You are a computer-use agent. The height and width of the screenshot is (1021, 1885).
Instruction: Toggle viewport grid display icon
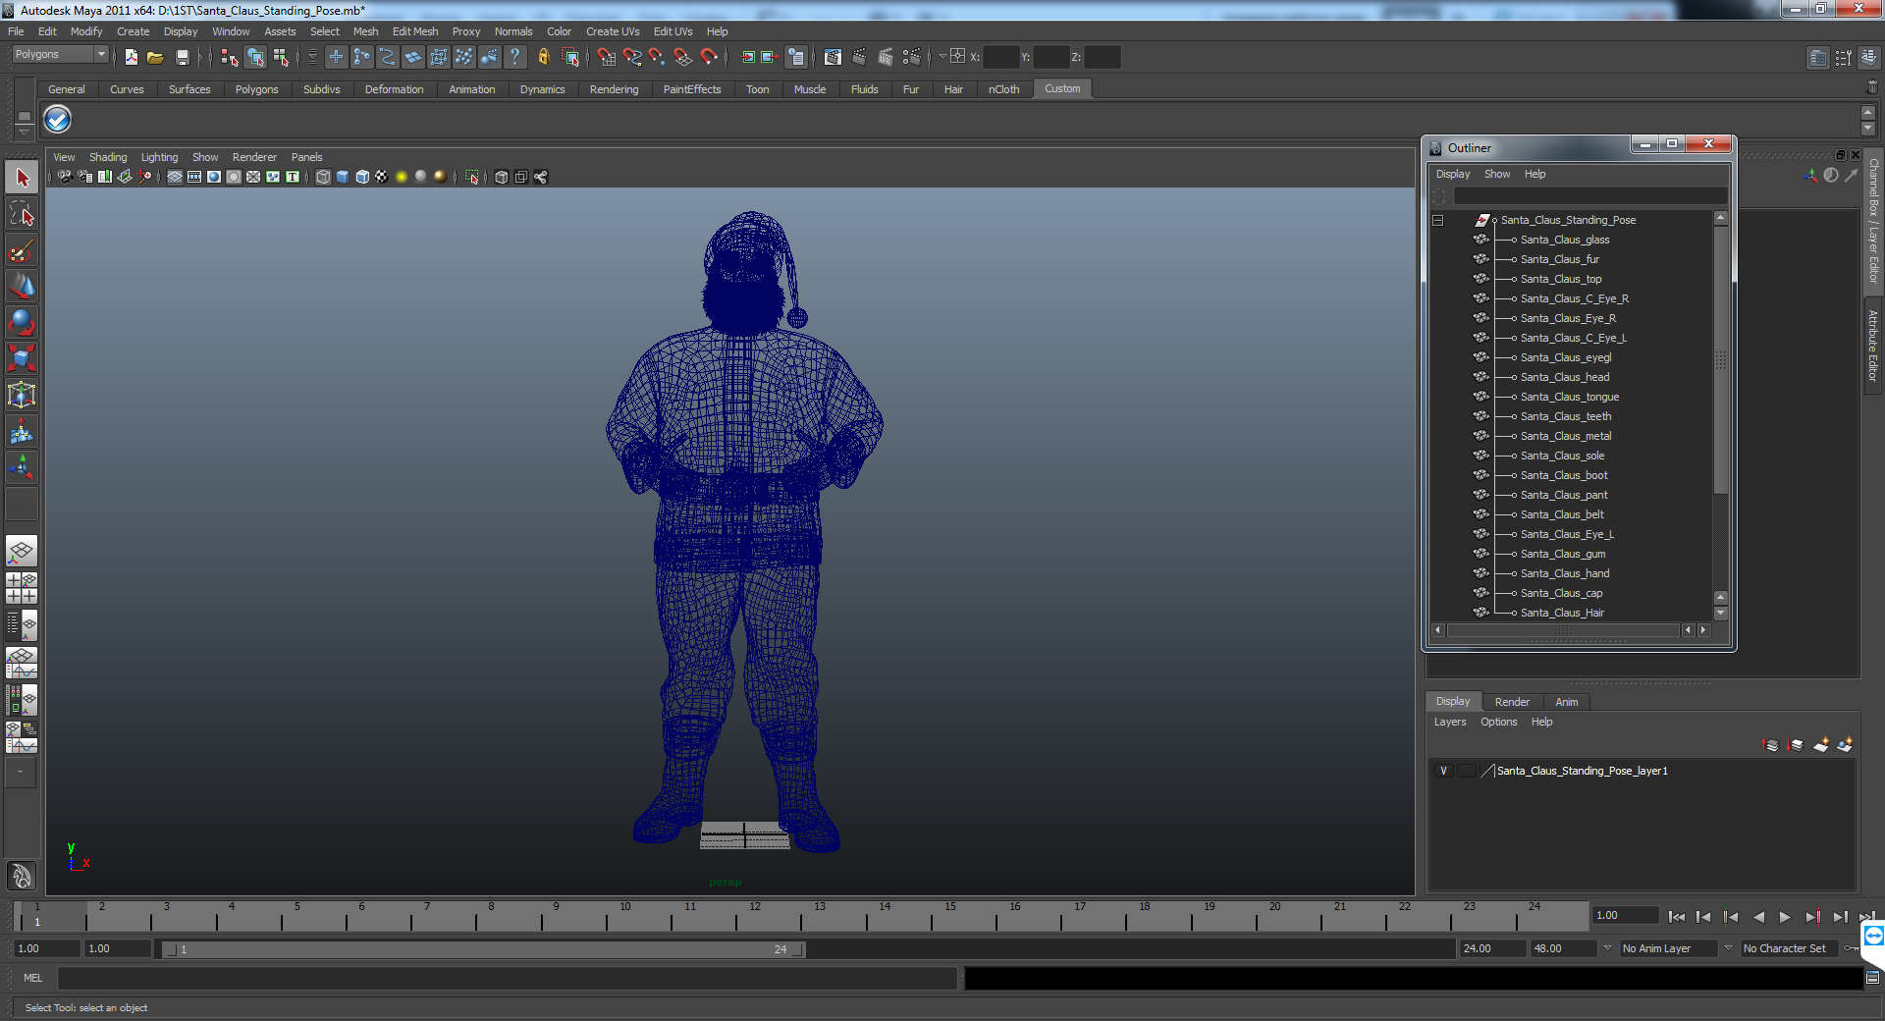pos(175,177)
